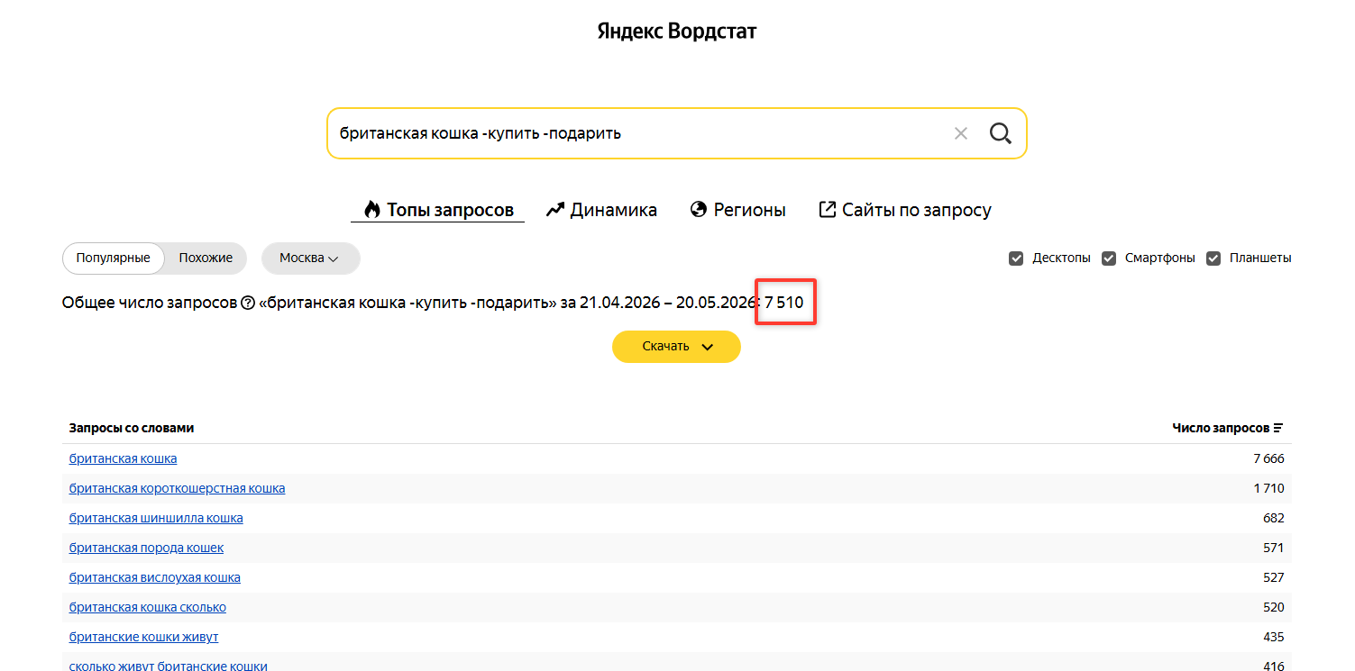Open the Москва region dropdown
Image resolution: width=1355 pixels, height=671 pixels.
[310, 258]
